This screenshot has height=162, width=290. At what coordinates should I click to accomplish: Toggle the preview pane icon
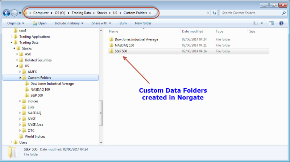pos(271,23)
